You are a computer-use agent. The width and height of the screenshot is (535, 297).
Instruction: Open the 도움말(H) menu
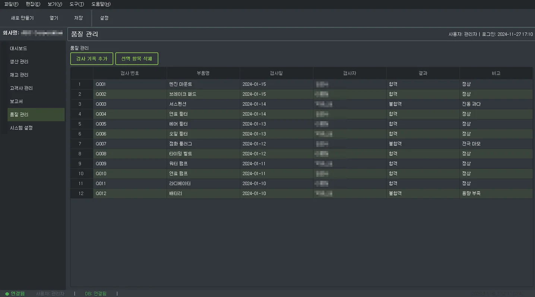click(x=101, y=4)
